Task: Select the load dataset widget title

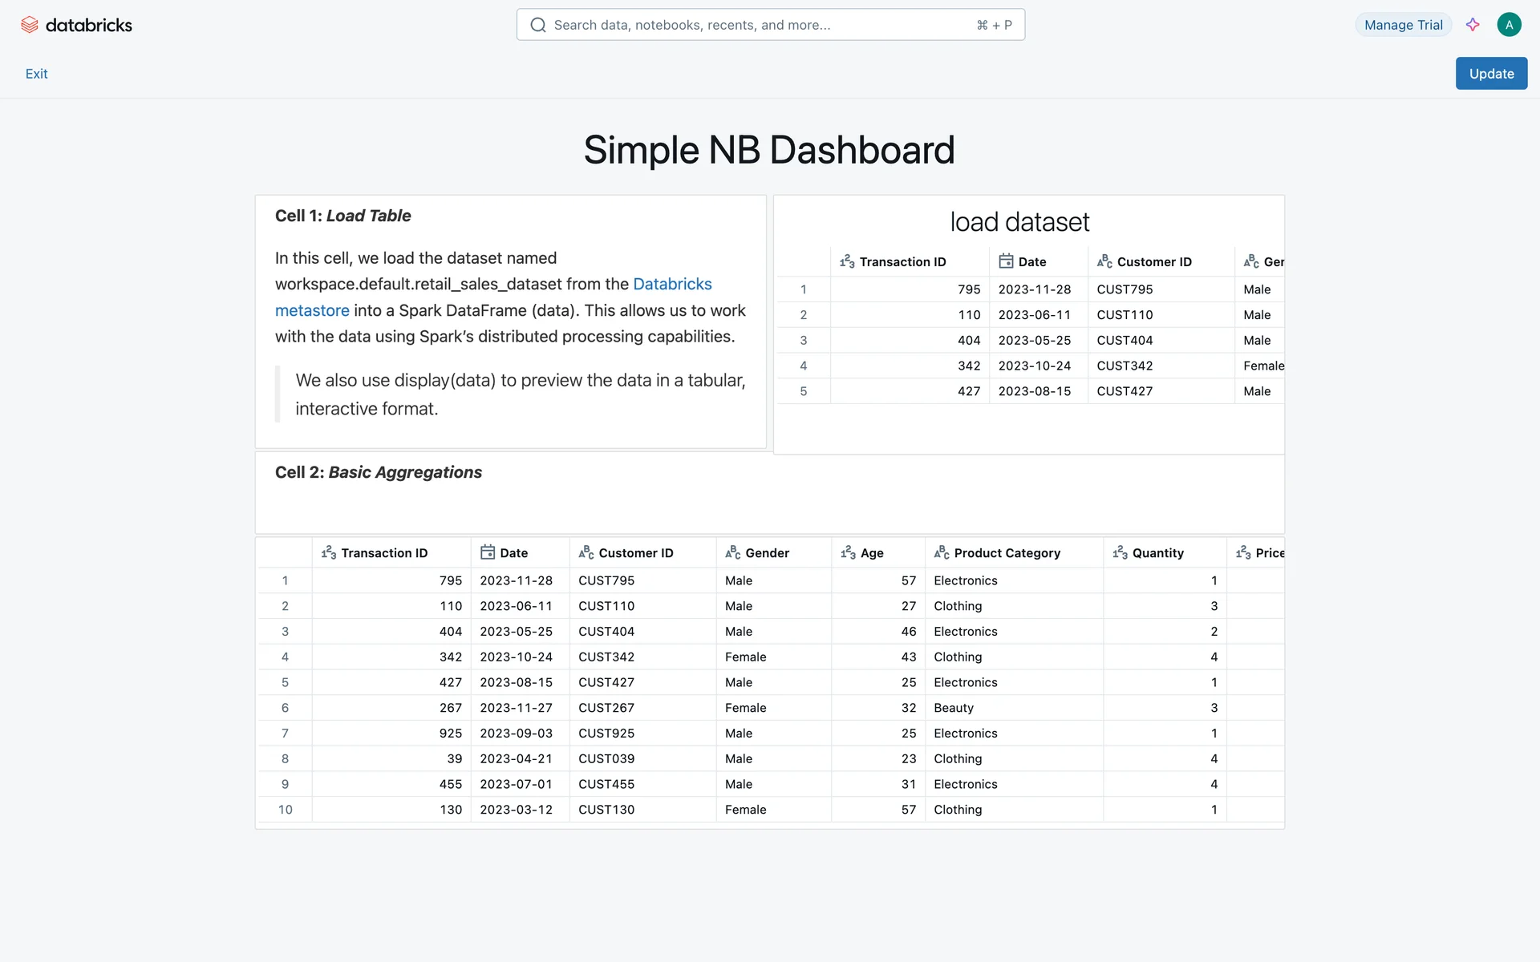Action: click(x=1019, y=222)
